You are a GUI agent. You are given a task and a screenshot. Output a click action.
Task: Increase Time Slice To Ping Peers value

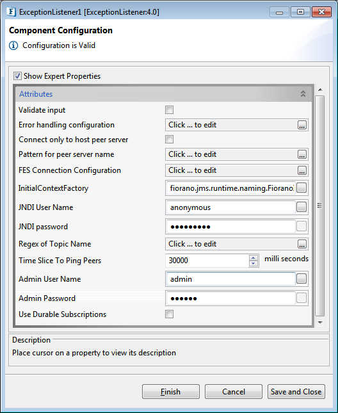[x=253, y=258]
